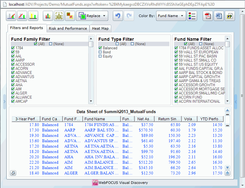
Task: Open the Heat Map tab
Action: coord(100,28)
